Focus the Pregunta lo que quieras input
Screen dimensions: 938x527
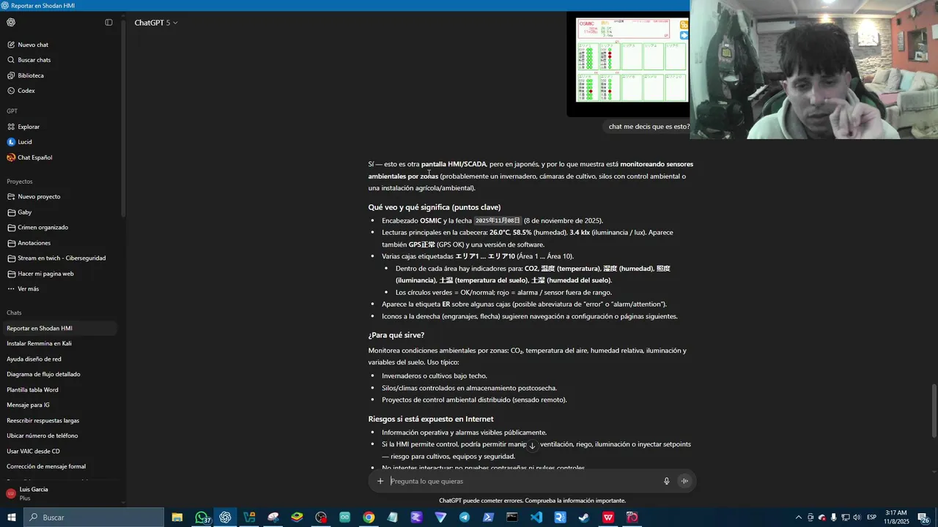(x=523, y=481)
